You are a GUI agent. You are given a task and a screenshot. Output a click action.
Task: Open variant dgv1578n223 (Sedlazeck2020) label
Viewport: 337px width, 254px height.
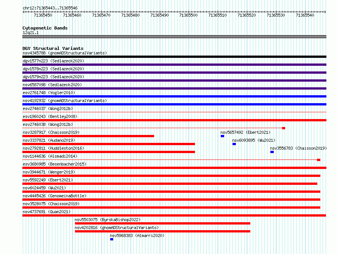coord(53,69)
